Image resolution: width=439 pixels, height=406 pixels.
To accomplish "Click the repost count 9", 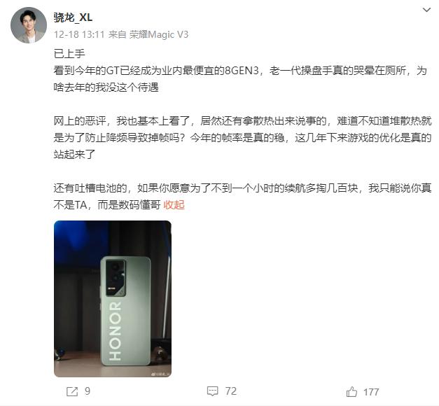I will 88,391.
